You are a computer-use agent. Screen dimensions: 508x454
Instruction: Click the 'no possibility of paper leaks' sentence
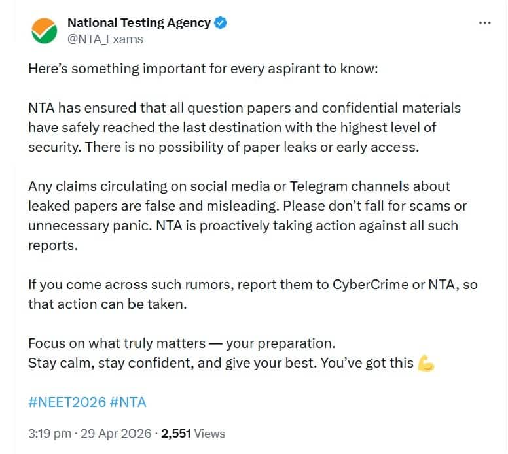[x=252, y=147]
